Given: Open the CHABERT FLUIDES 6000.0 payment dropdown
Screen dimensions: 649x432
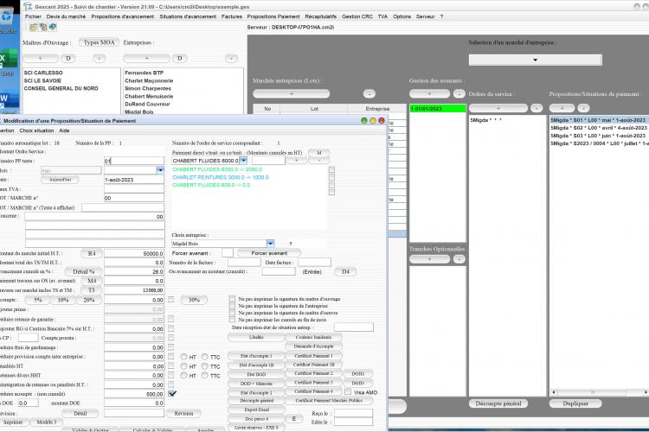Looking at the screenshot, I should point(243,161).
